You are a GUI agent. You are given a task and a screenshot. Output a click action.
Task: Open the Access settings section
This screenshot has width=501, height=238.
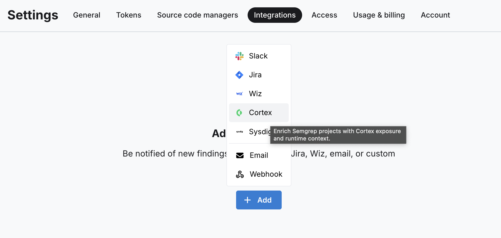(324, 15)
